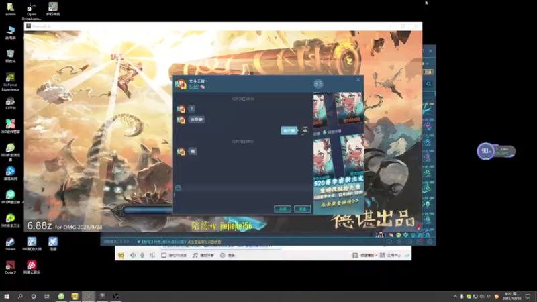Click the taskbar search magnifier
The image size is (537, 302).
(20, 296)
